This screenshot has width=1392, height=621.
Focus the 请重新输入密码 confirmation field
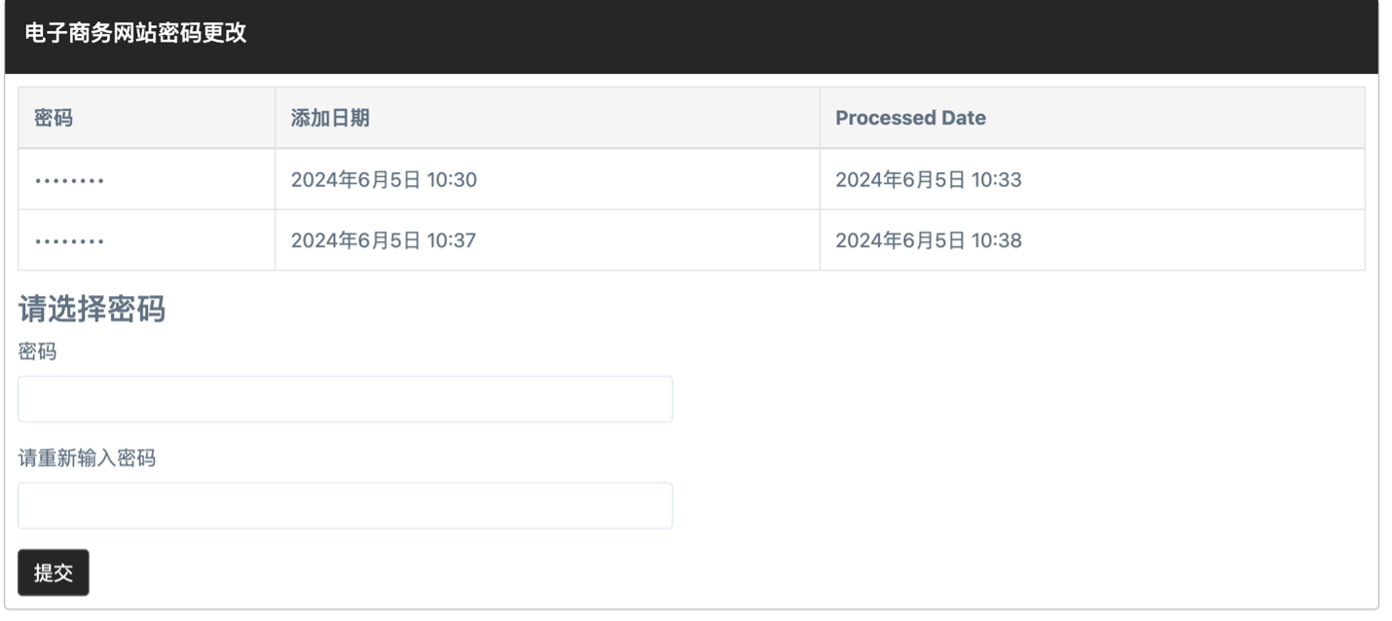345,506
